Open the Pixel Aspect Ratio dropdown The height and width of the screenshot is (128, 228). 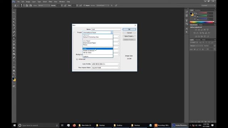coord(105,68)
